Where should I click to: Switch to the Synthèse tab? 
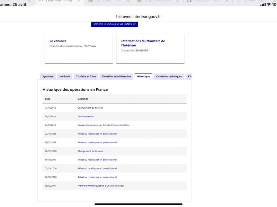coord(48,77)
